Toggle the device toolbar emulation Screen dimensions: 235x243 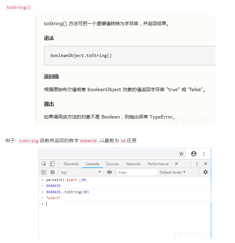pos(52,164)
